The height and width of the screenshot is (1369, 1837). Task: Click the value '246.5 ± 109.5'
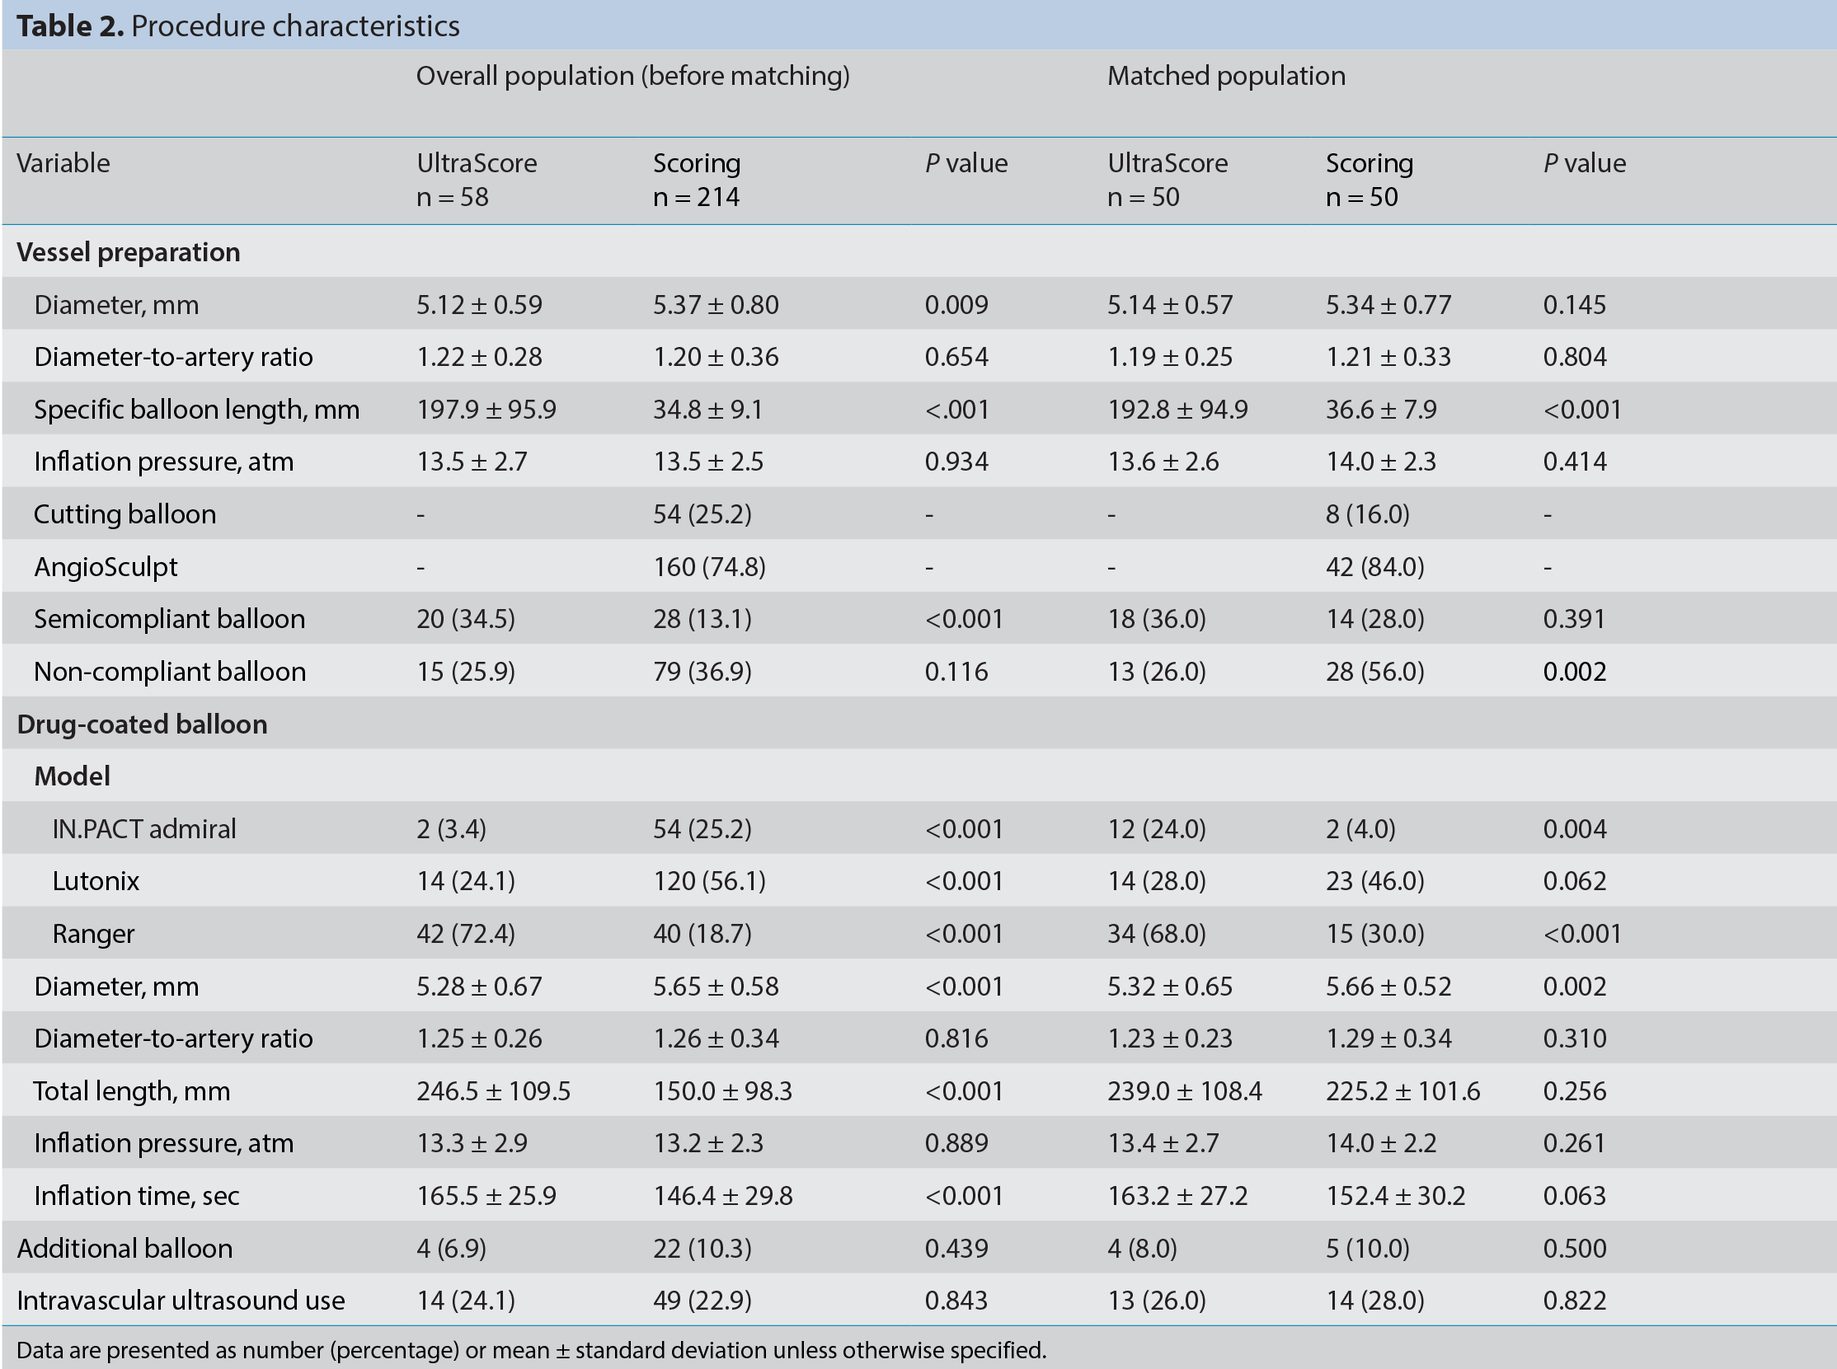click(x=493, y=1091)
